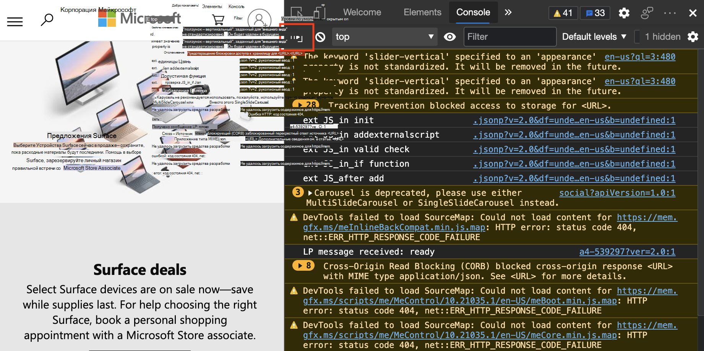Open the meBoot.min.js.map URL link
Image resolution: width=704 pixels, height=351 pixels.
(460, 301)
